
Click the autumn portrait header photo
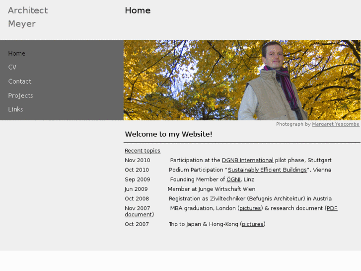(242, 80)
